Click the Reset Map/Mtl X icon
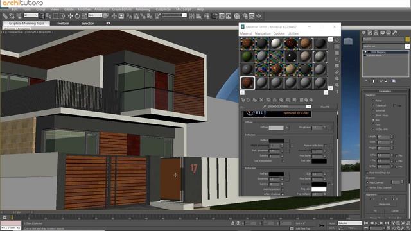This screenshot has height=231, width=411. coord(261,100)
